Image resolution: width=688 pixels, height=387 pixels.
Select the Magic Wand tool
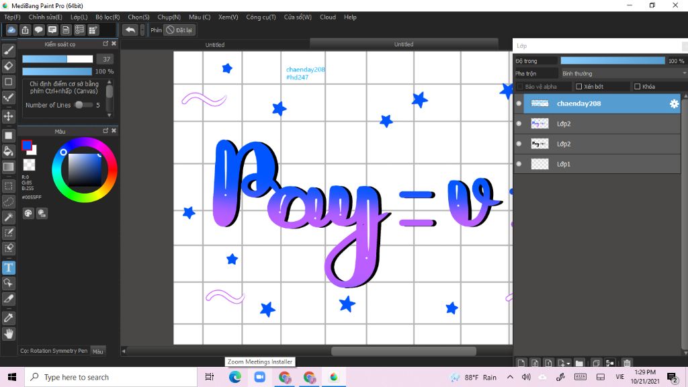(8, 217)
